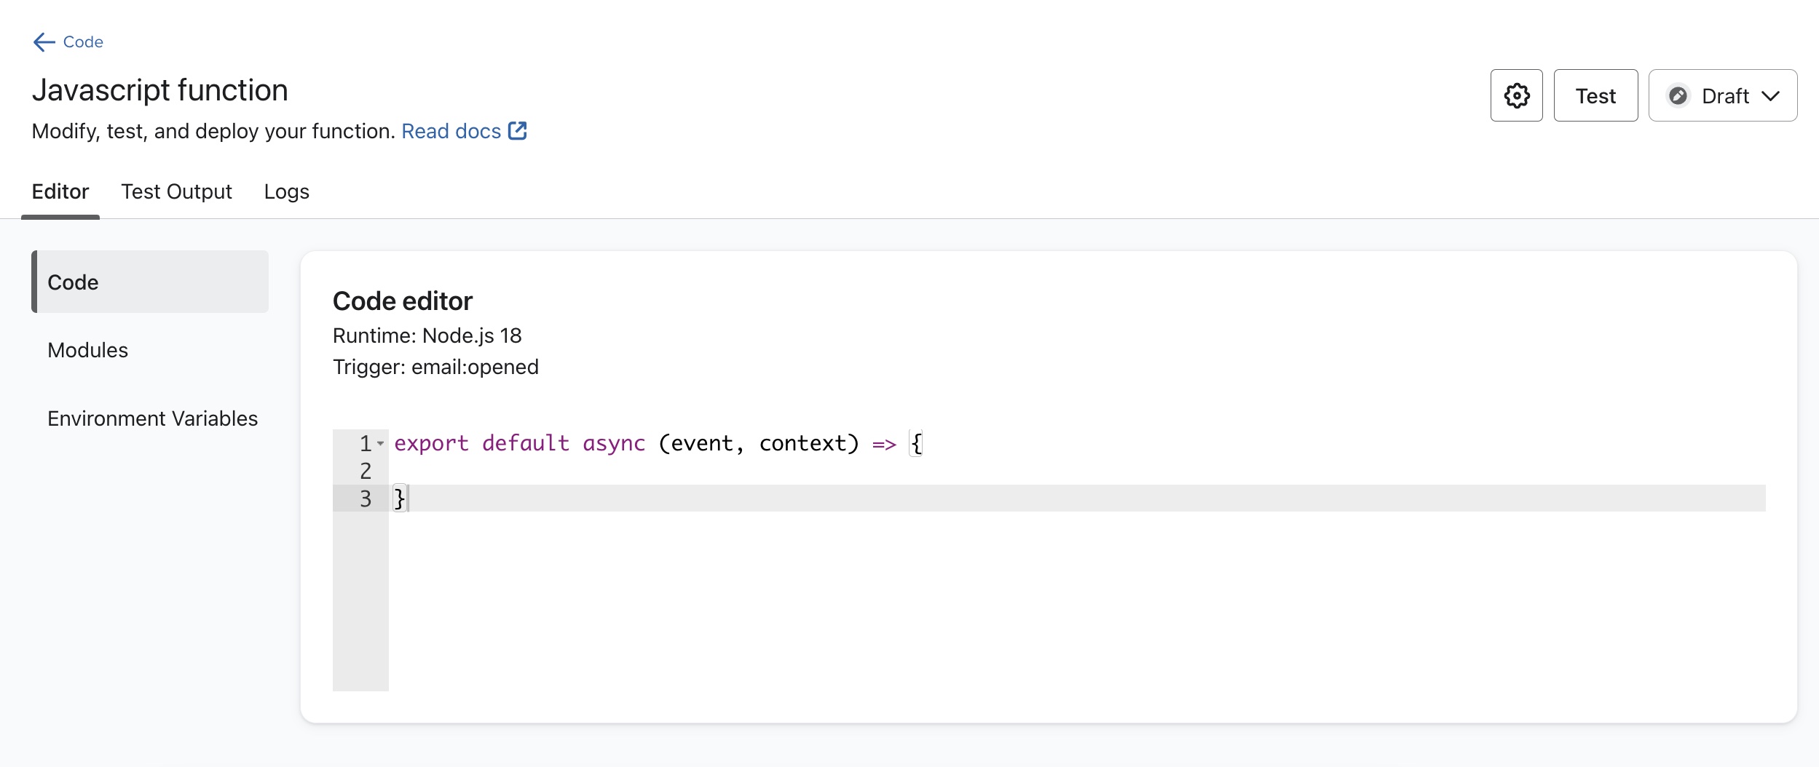Screen dimensions: 1819x767
Task: Collapse the code fold arrow on line 1
Action: pyautogui.click(x=381, y=442)
